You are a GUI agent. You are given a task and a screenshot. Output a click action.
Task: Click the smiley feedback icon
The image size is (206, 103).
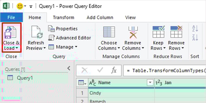(x=20, y=6)
